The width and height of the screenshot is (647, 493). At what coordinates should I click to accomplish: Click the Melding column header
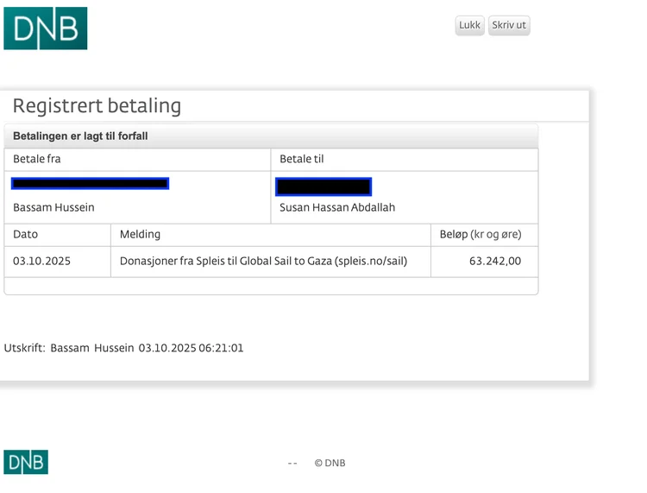pyautogui.click(x=140, y=234)
